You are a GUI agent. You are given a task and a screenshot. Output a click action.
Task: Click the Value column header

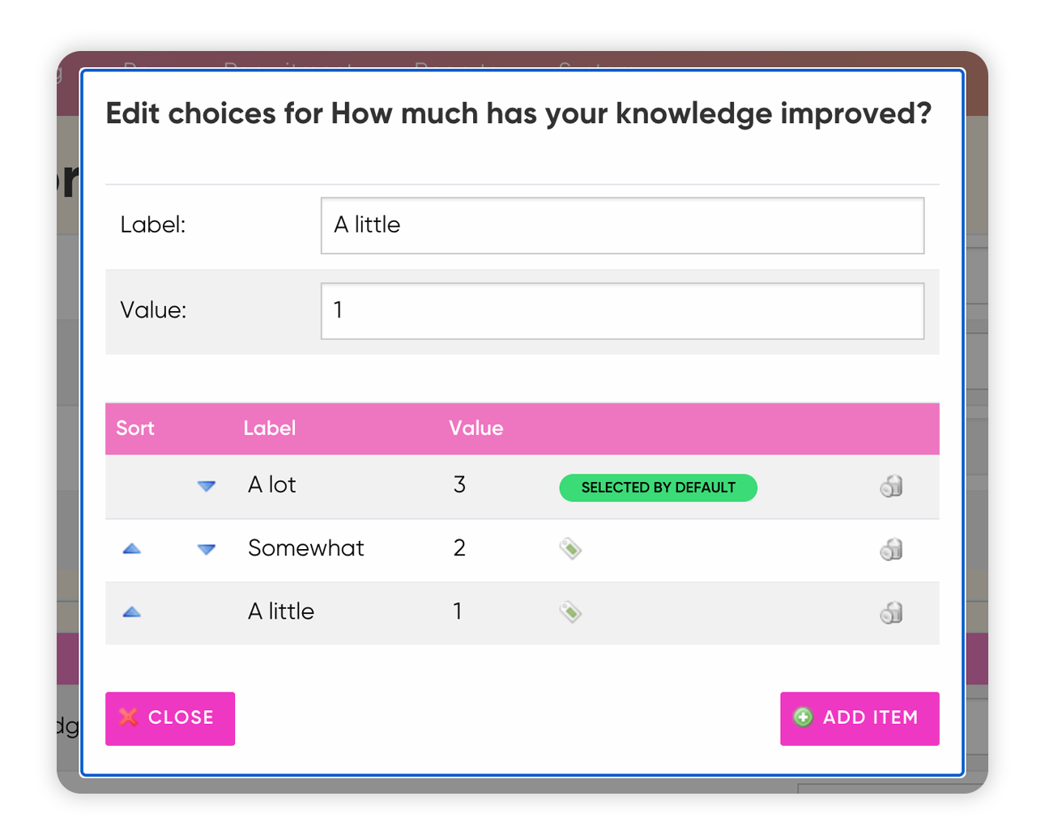tap(476, 428)
